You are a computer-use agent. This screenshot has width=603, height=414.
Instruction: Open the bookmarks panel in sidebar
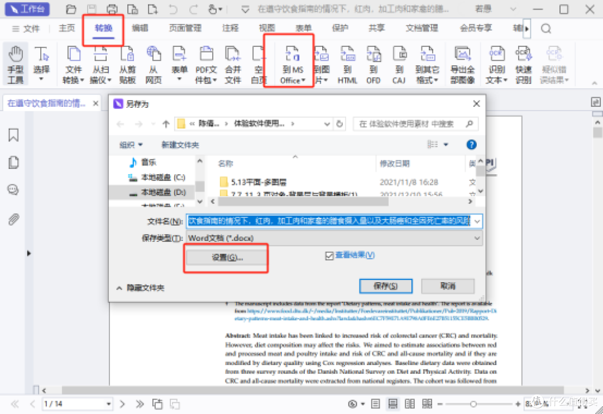click(13, 135)
